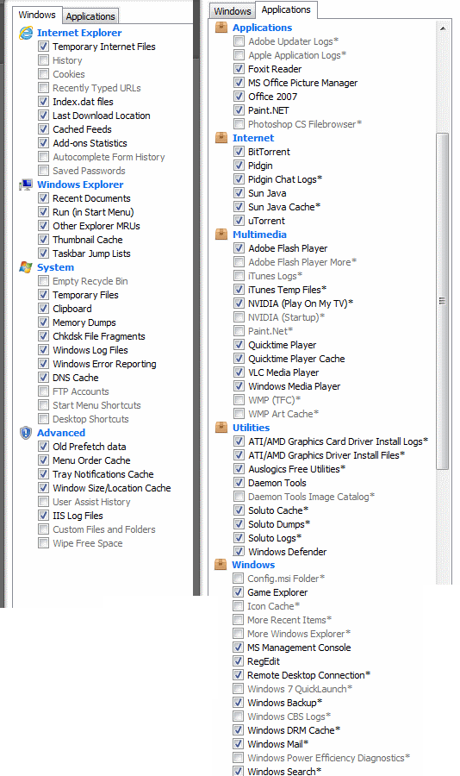This screenshot has width=460, height=776.
Task: Click the 'IIS Log Files' label
Action: point(78,516)
